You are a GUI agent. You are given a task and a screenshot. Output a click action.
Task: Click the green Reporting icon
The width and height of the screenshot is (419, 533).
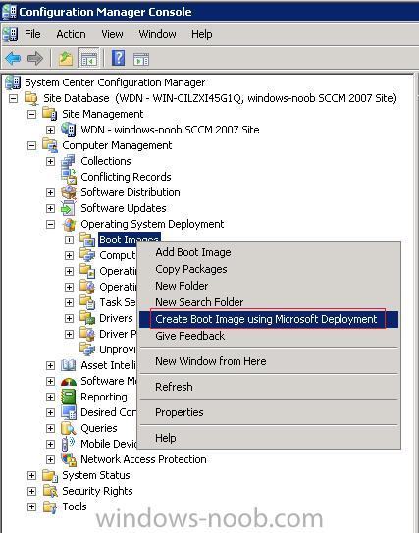click(68, 397)
